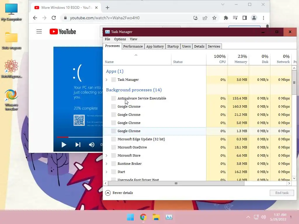Switch to the Details tab
The image size is (299, 224).
pos(199,46)
